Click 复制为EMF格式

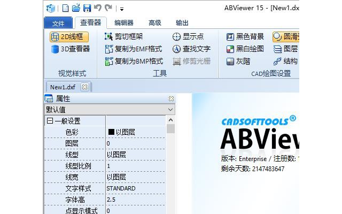(134, 49)
